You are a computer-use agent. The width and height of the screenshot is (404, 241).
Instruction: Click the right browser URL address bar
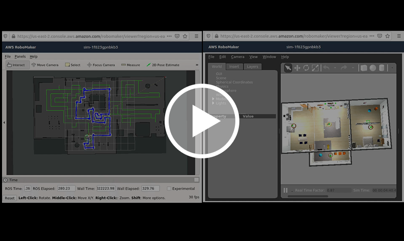pyautogui.click(x=294, y=36)
